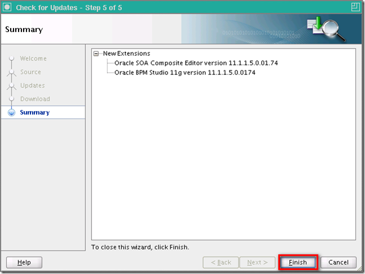Collapse the New Extensions tree node
The height and width of the screenshot is (274, 365).
click(x=96, y=54)
